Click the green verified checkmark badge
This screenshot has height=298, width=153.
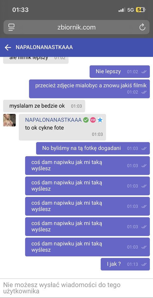[x=86, y=120]
